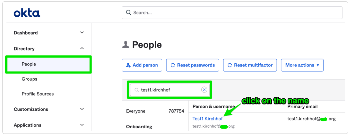Click the magnifier icon in people filter box

(137, 90)
